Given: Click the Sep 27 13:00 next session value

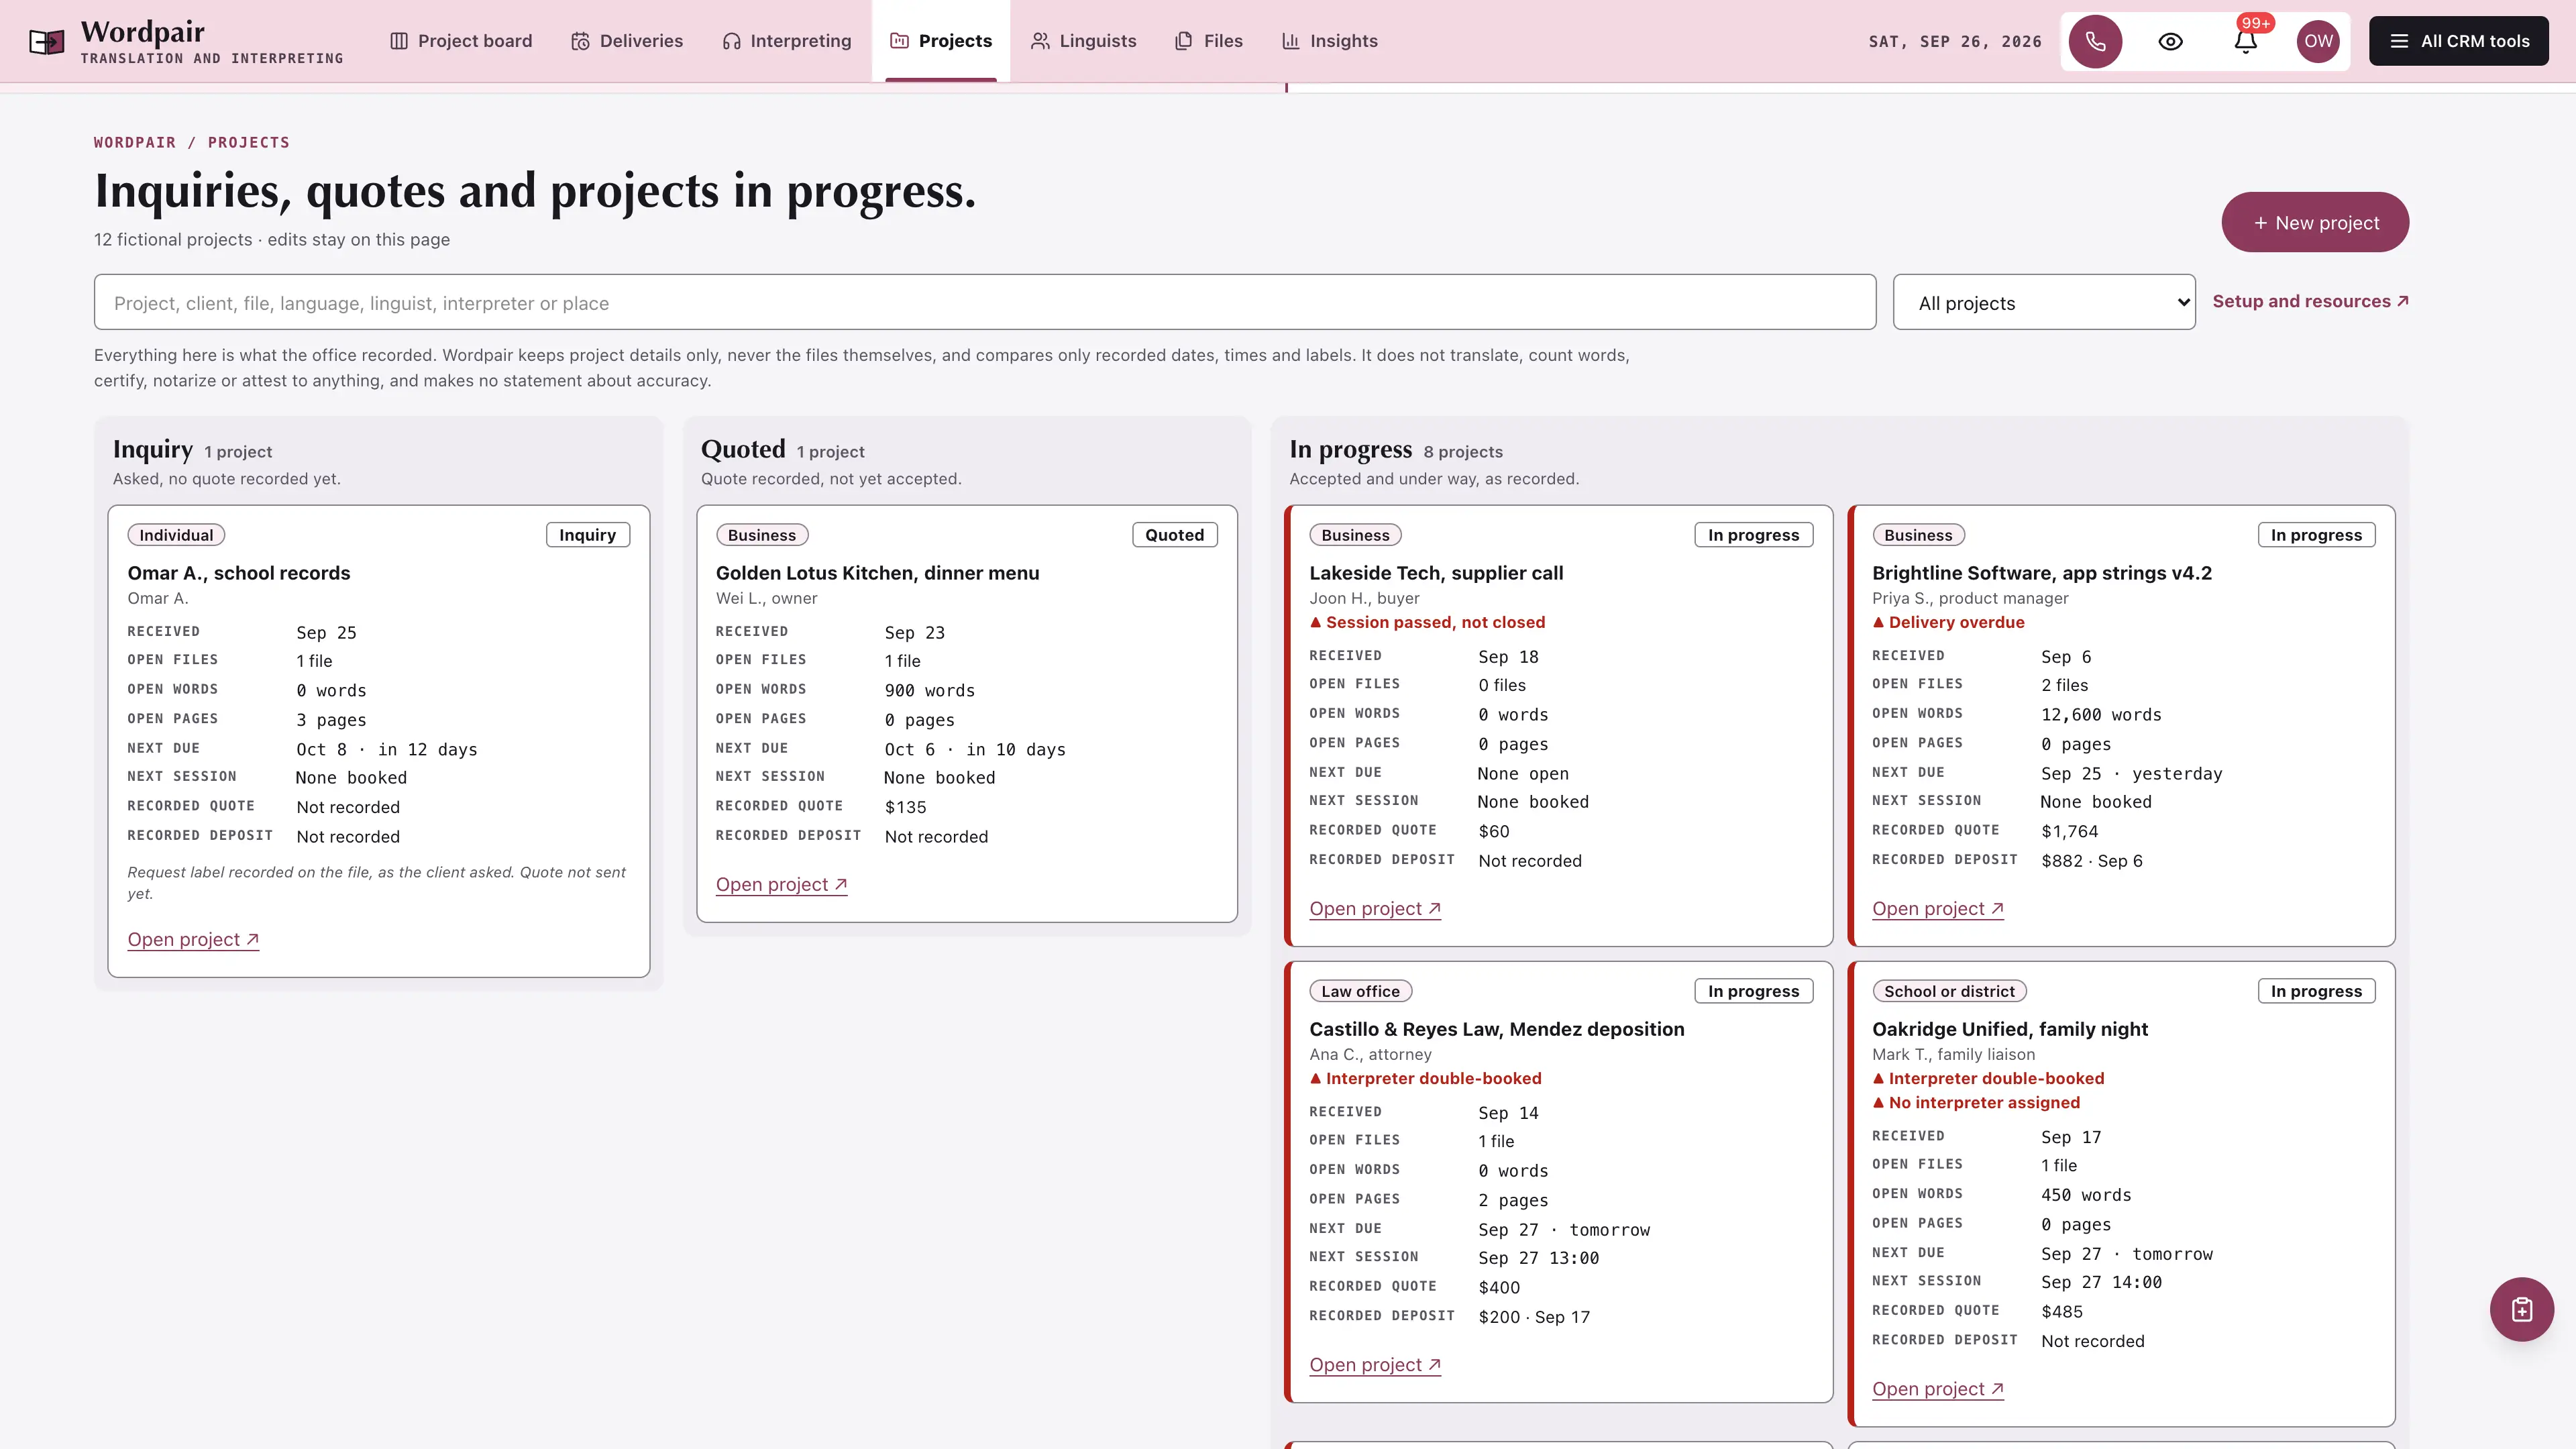Looking at the screenshot, I should 1538,1258.
